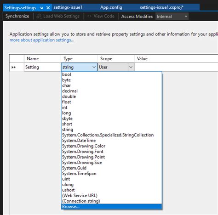Image resolution: width=218 pixels, height=215 pixels.
Task: Edit the Setting name cell
Action: (42, 67)
